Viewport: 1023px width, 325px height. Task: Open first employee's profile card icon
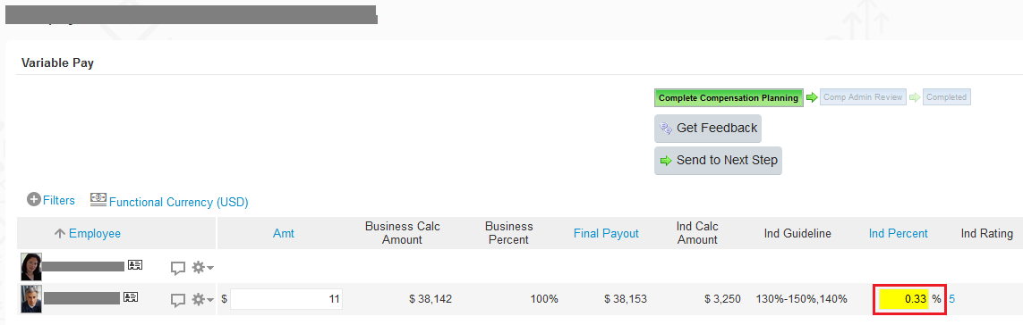tap(135, 265)
